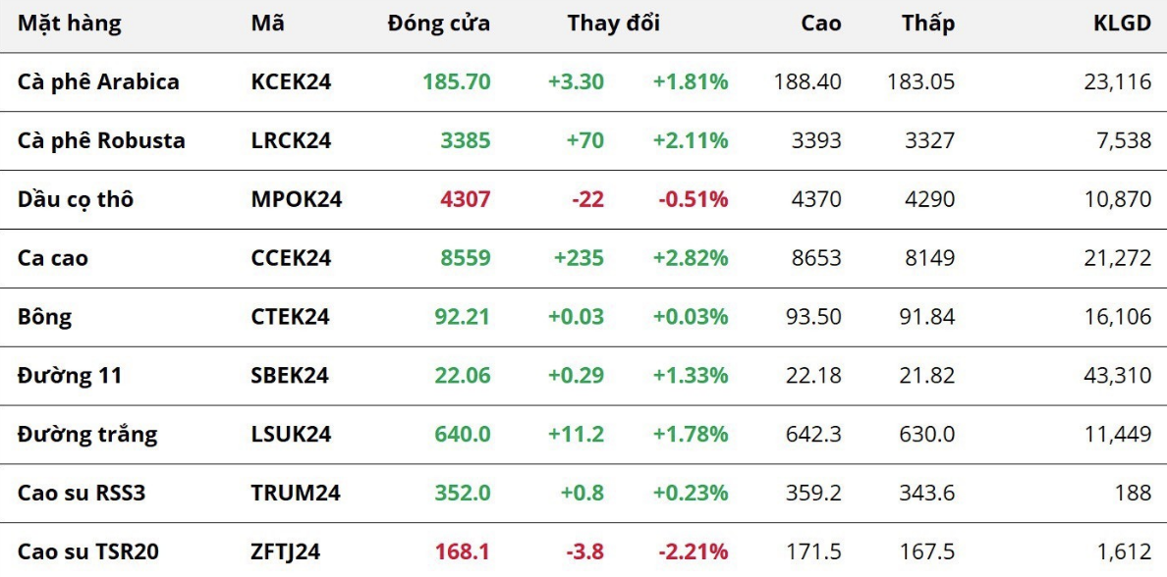The height and width of the screenshot is (577, 1167).
Task: Select the MPOK24 contract code
Action: click(x=296, y=200)
